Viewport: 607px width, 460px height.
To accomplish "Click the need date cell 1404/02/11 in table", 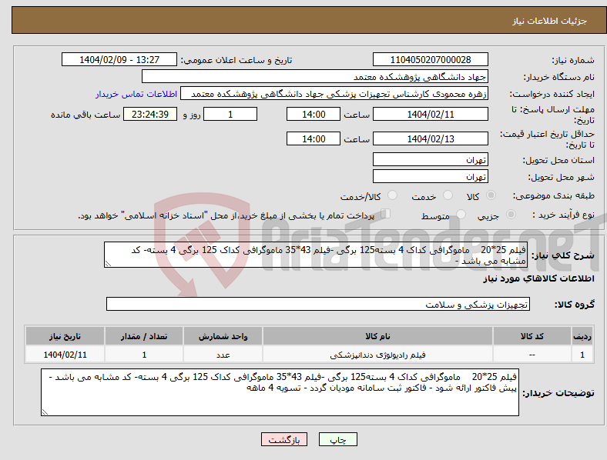I will click(65, 355).
